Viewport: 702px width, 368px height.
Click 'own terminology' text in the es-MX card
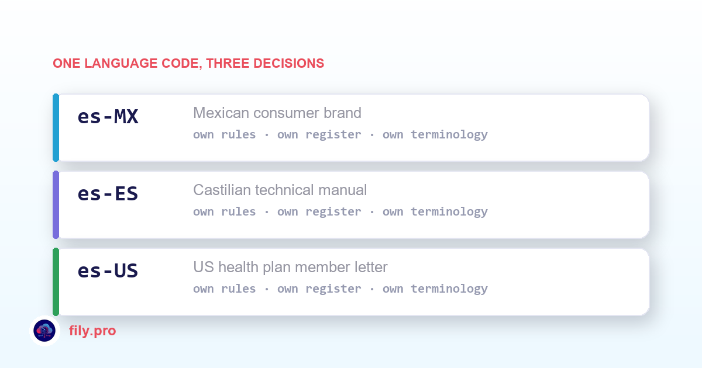click(x=435, y=134)
